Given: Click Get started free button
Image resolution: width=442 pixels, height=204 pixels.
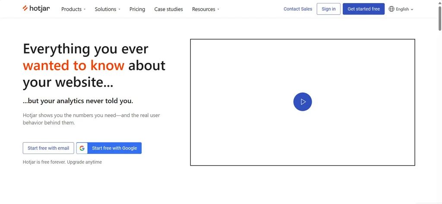Looking at the screenshot, I should 363,9.
